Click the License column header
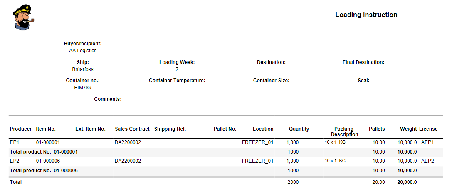The height and width of the screenshot is (193, 452). pos(428,129)
